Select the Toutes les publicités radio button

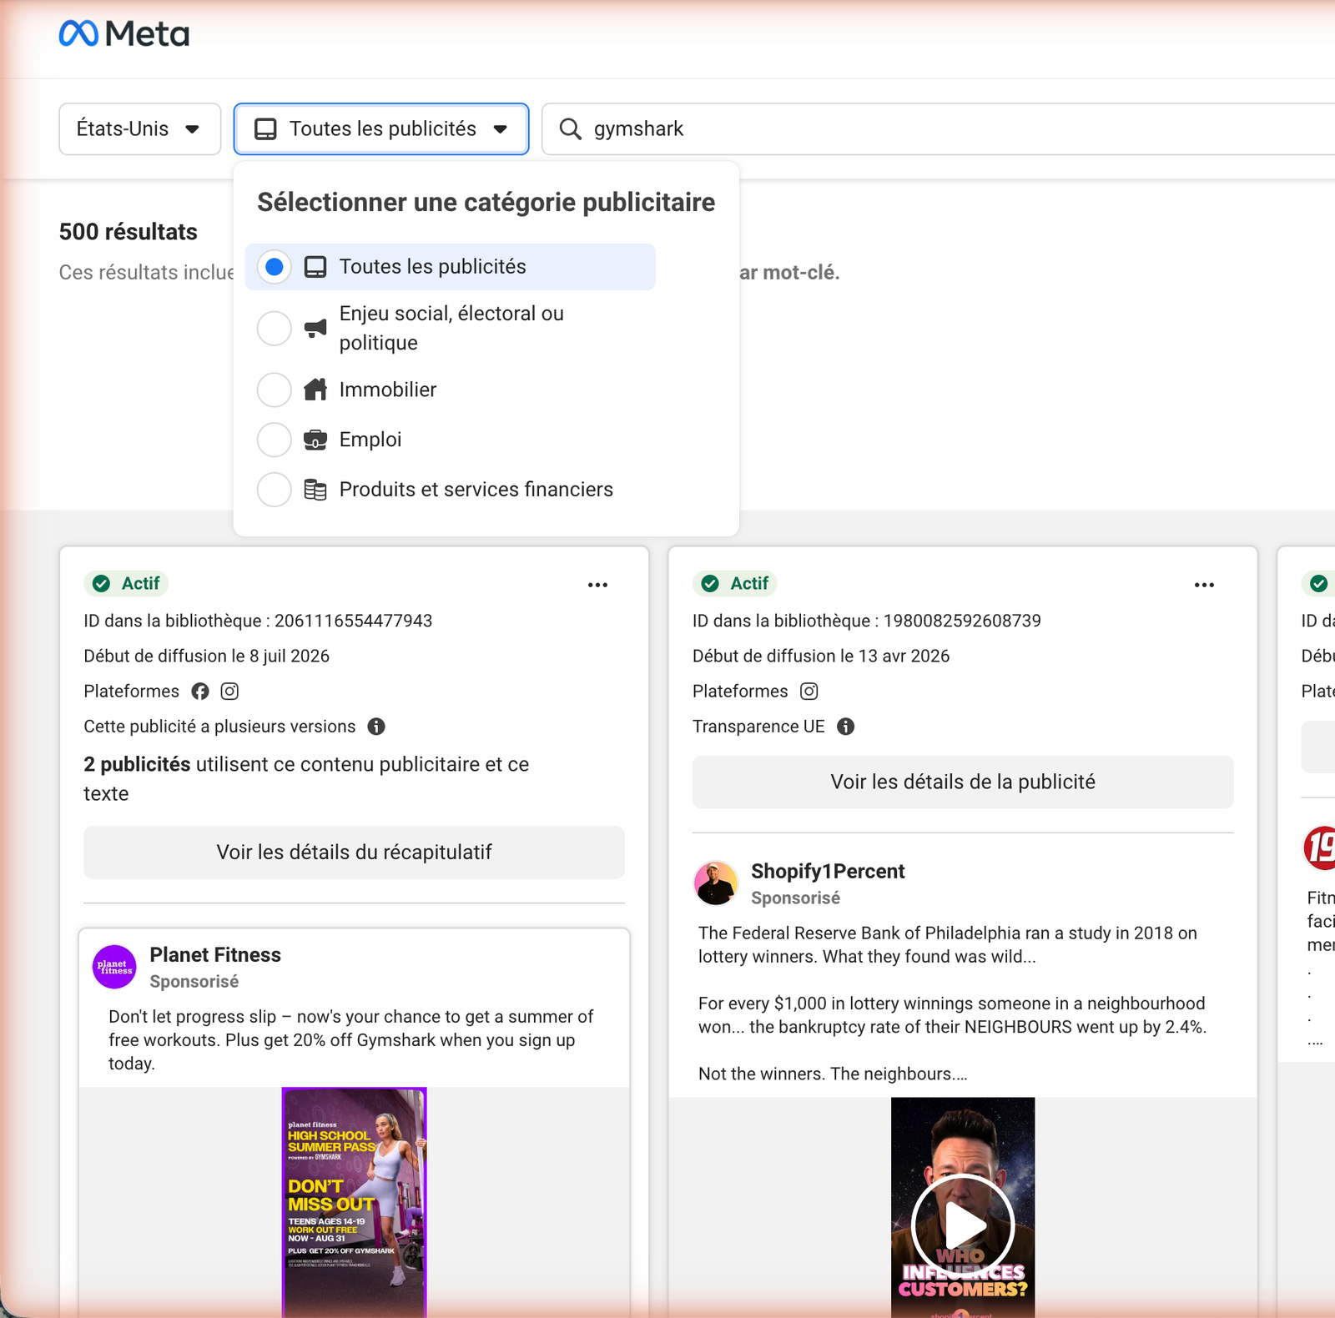point(274,267)
